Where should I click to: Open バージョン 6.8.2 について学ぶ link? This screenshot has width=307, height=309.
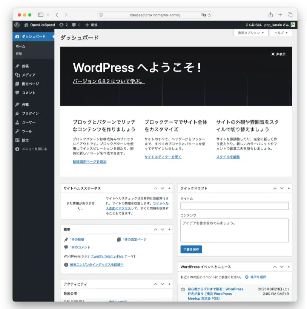click(x=109, y=81)
